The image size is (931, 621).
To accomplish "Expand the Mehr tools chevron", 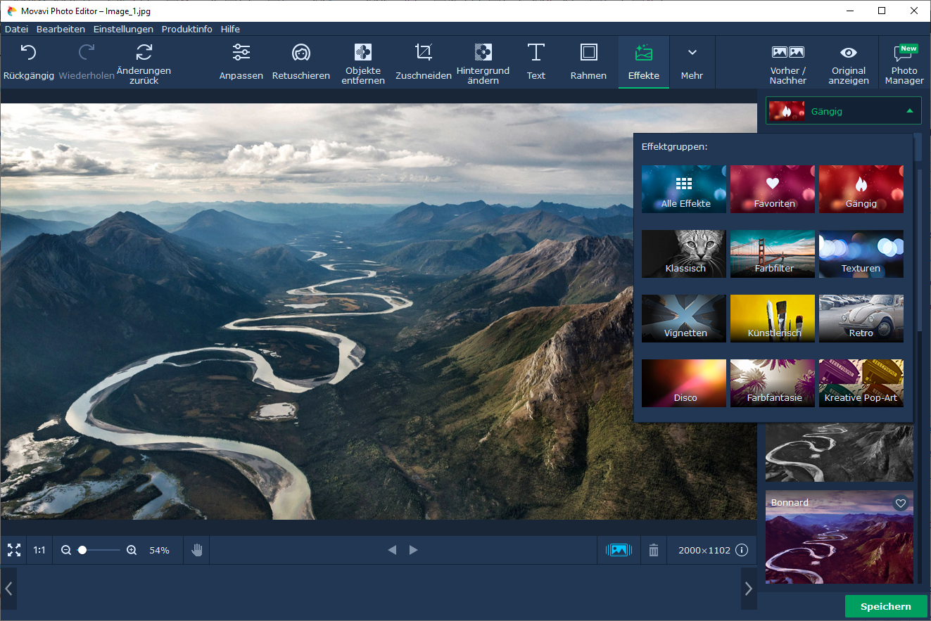I will point(692,61).
